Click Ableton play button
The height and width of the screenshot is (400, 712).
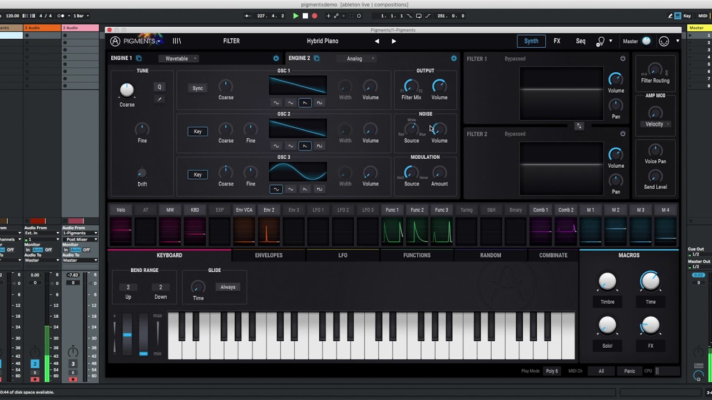(x=296, y=16)
